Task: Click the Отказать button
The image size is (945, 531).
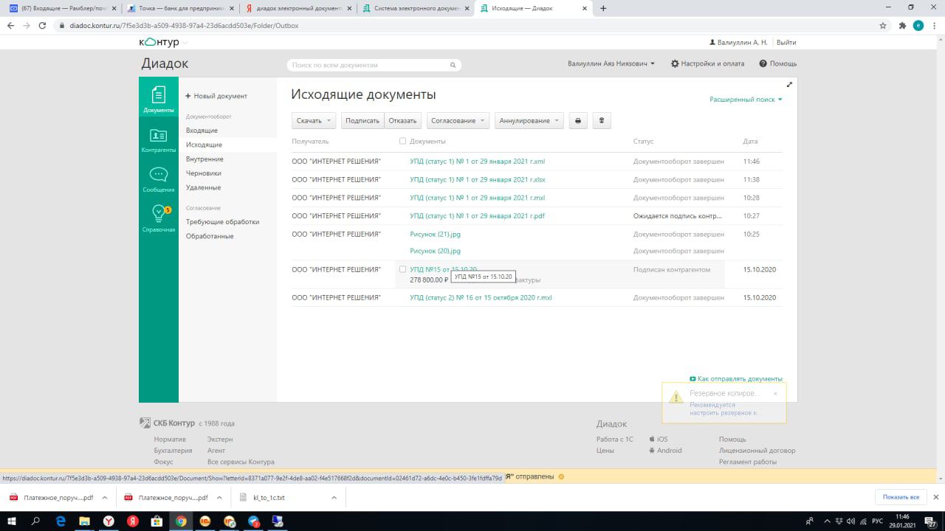Action: pyautogui.click(x=402, y=121)
